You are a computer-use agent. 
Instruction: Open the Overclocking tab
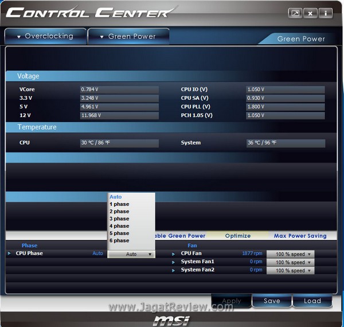[x=45, y=36]
